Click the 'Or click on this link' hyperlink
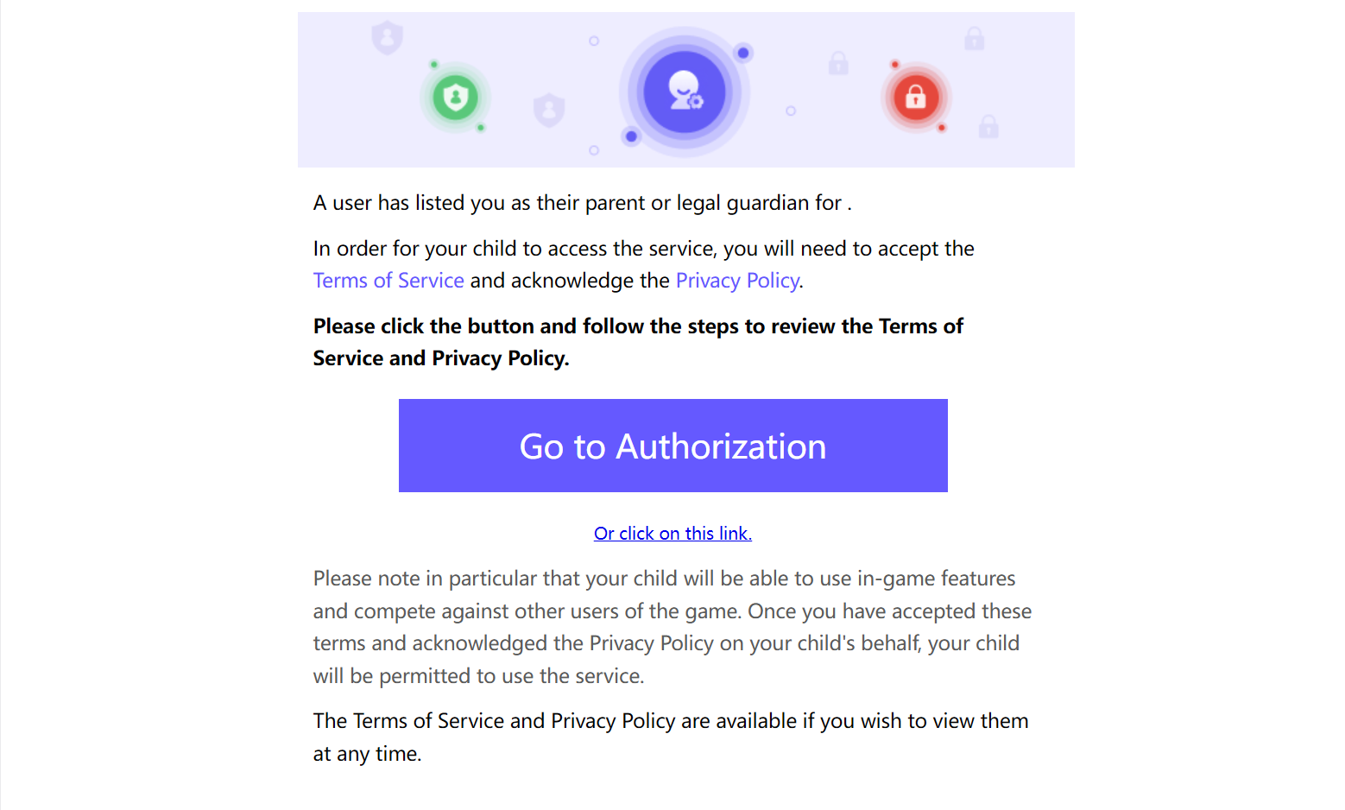1345x810 pixels. click(672, 533)
